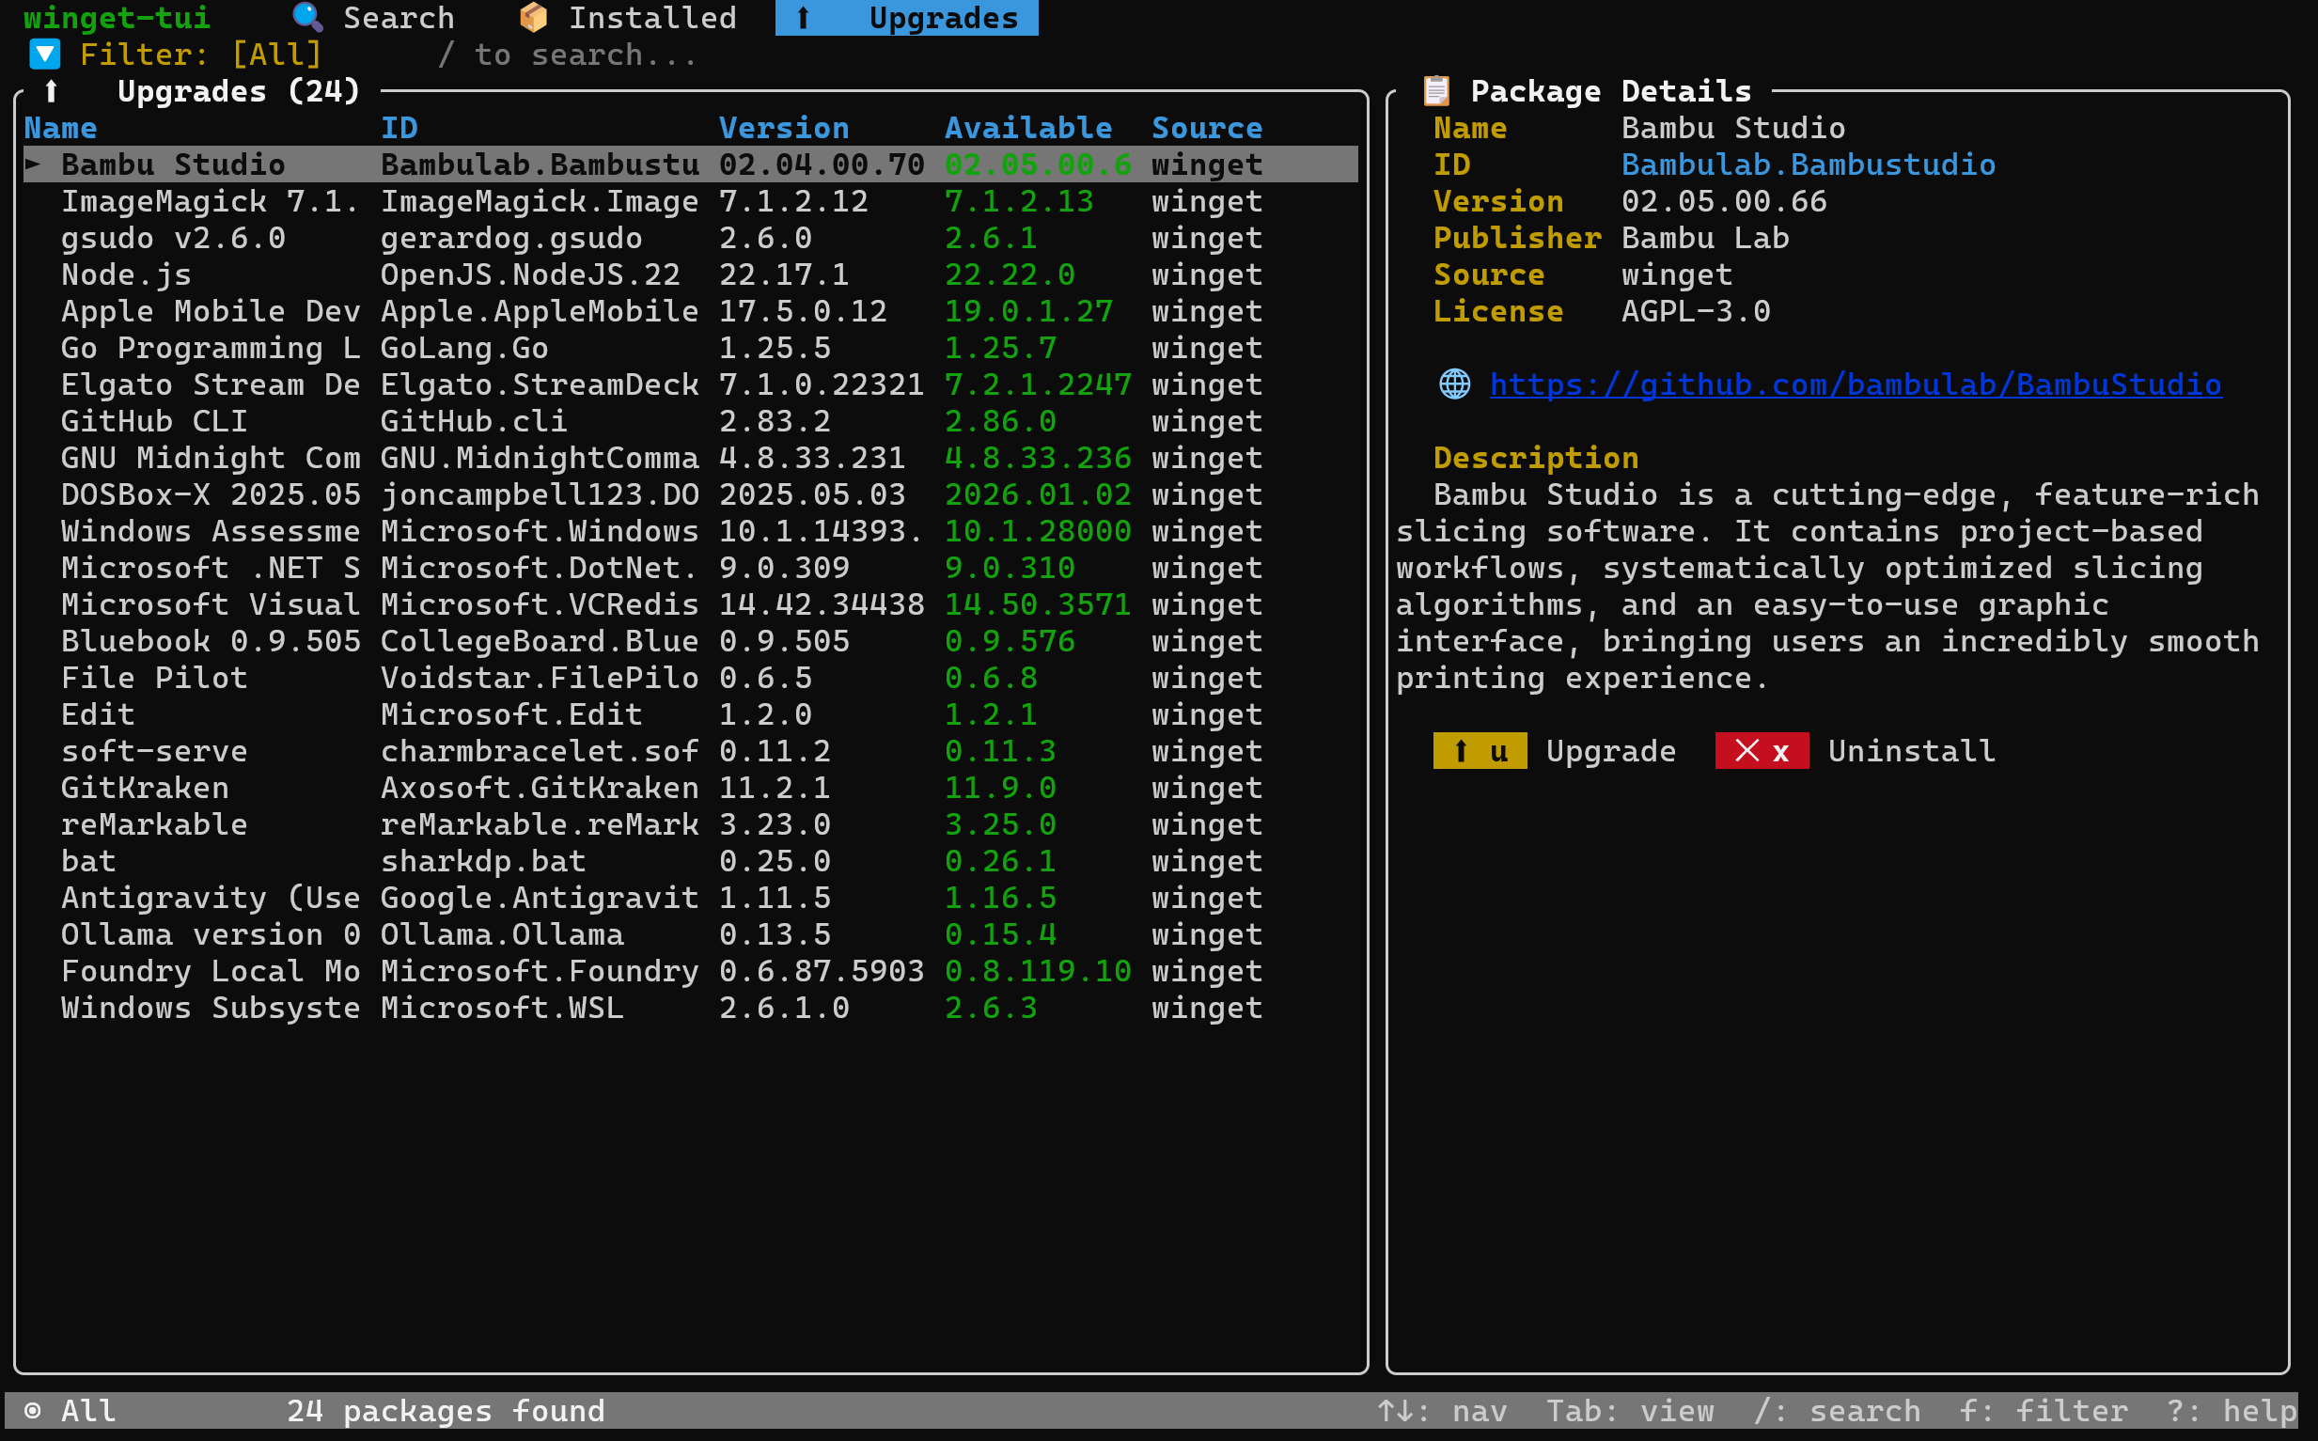Click the magnifier icon beside Search
The height and width of the screenshot is (1441, 2318).
(307, 17)
